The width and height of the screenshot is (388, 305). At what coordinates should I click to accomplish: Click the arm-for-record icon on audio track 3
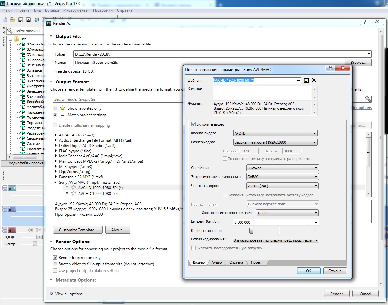[x=31, y=230]
